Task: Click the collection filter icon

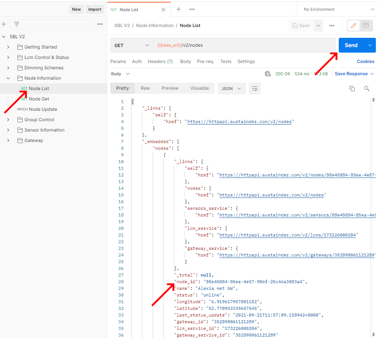Action: pyautogui.click(x=17, y=24)
